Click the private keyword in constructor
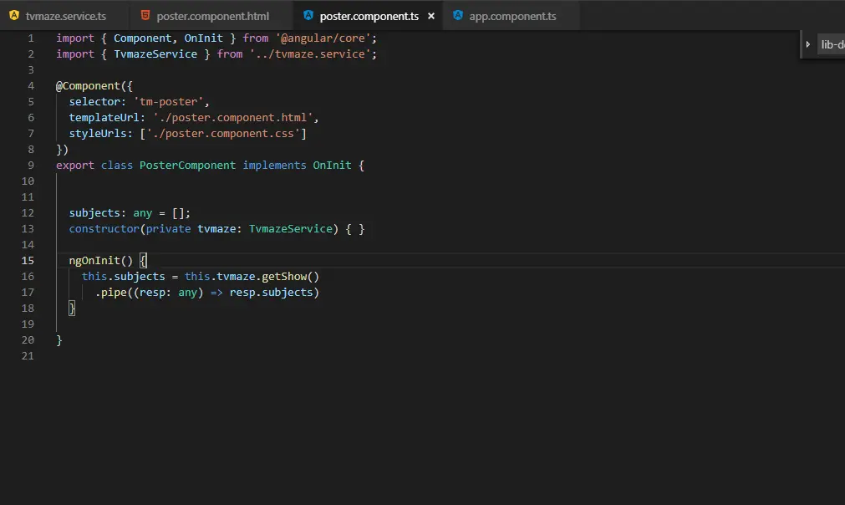The height and width of the screenshot is (505, 845). 168,228
